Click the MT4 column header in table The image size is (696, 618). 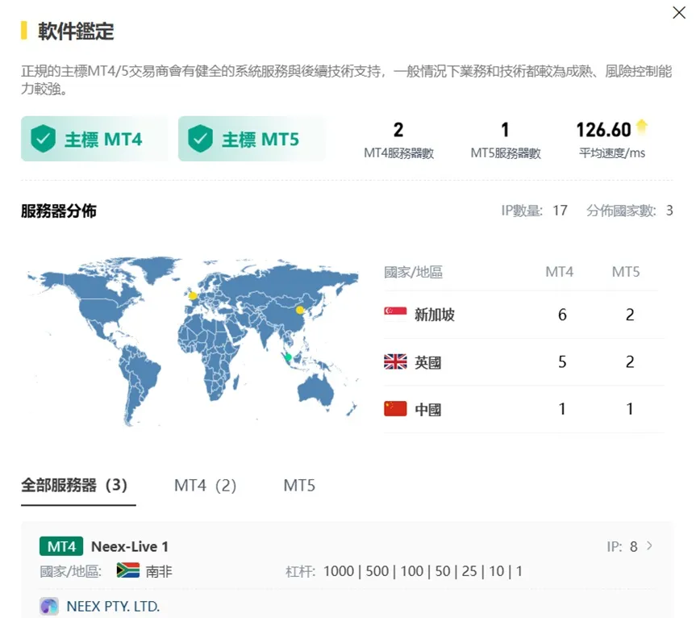click(x=559, y=271)
